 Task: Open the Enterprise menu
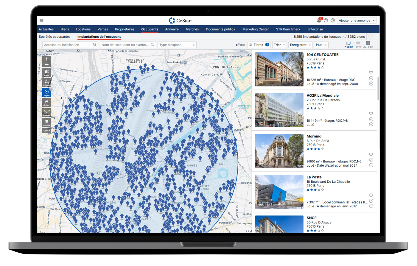coord(315,29)
